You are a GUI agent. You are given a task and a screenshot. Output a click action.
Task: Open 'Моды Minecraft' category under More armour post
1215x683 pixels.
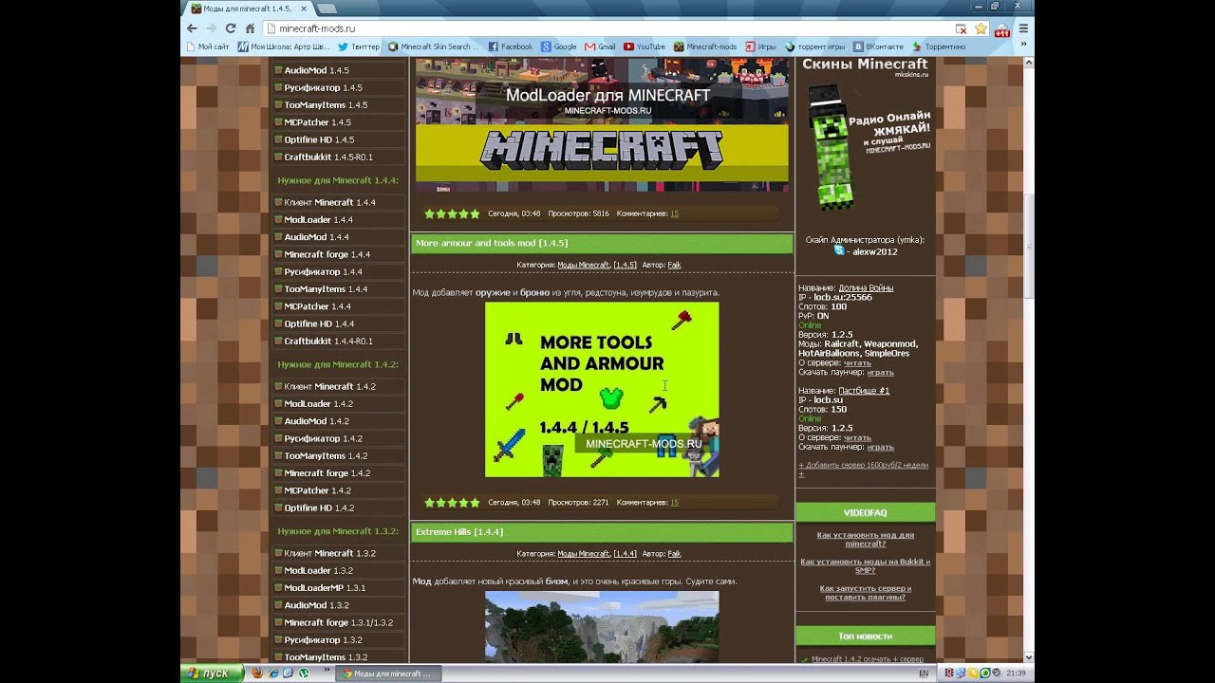tap(583, 265)
